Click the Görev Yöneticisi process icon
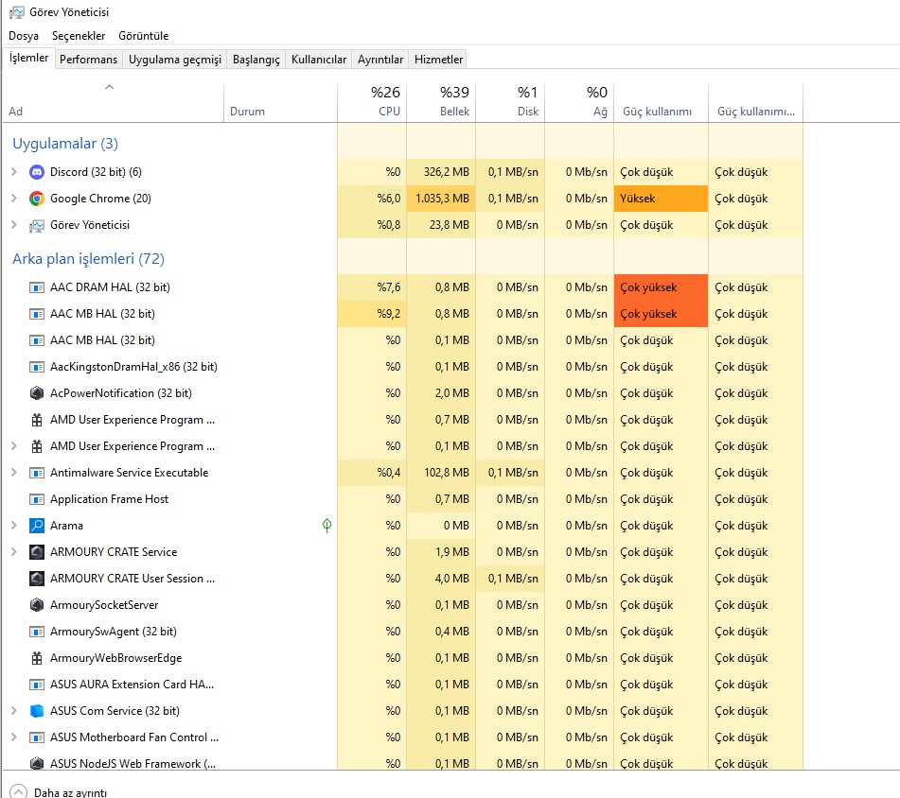900x798 pixels. (x=37, y=225)
